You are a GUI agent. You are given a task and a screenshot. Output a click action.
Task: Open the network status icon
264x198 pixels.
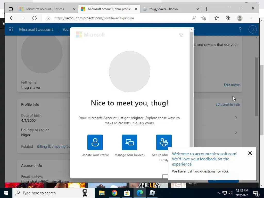tap(225, 193)
